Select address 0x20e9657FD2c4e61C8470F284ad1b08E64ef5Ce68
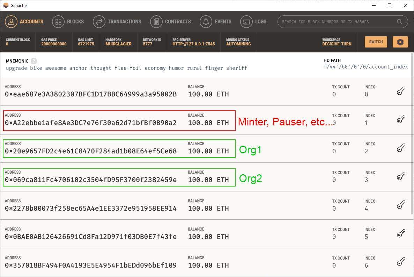The width and height of the screenshot is (414, 277). pos(91,151)
